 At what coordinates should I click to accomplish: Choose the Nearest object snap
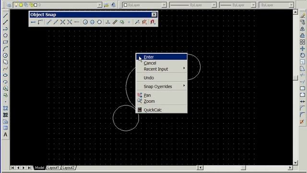coord(138,22)
